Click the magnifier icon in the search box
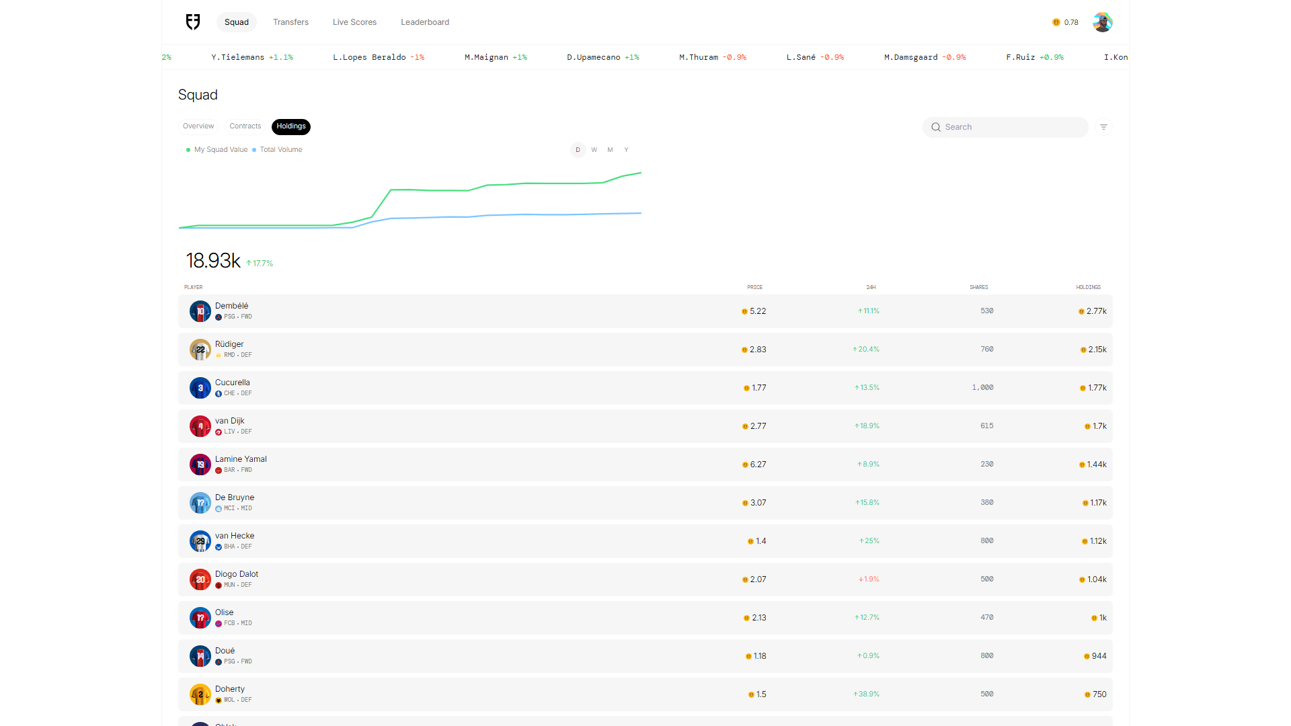 pyautogui.click(x=935, y=127)
